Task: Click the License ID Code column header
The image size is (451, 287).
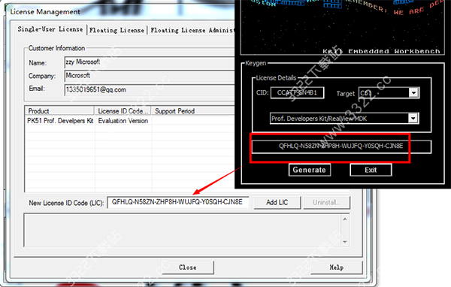Action: 123,111
